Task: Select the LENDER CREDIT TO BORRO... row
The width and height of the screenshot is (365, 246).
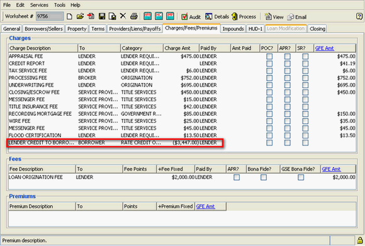Action: coord(182,143)
